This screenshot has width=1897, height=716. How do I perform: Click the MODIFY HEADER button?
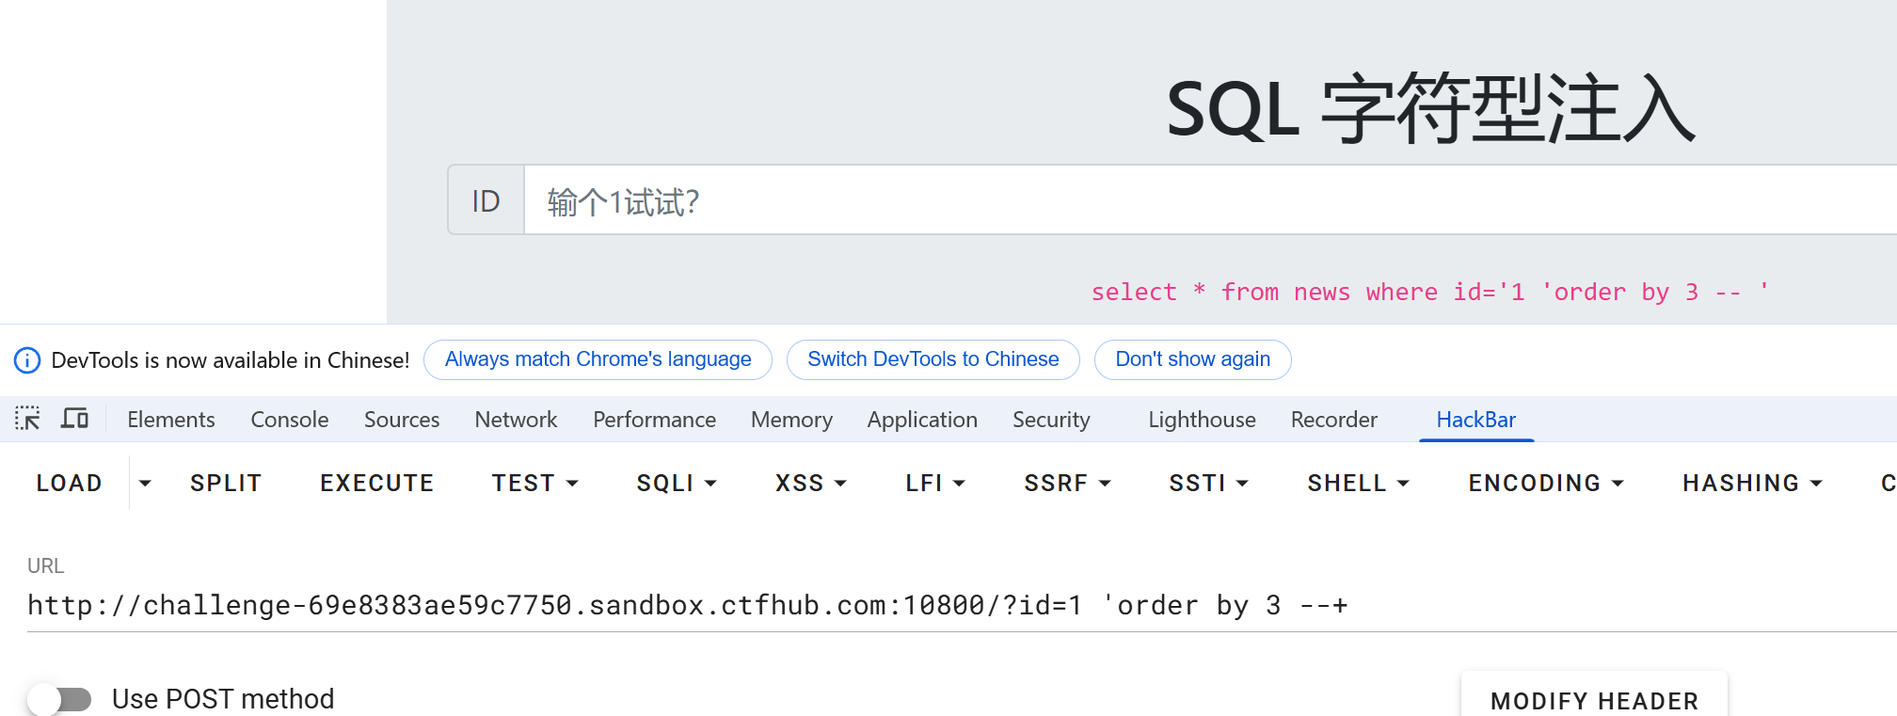tap(1594, 701)
